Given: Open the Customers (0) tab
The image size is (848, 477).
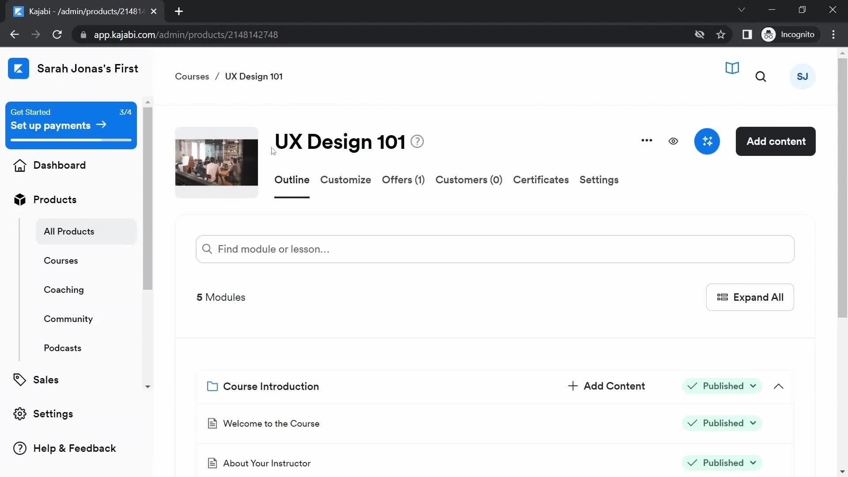Looking at the screenshot, I should pos(469,180).
